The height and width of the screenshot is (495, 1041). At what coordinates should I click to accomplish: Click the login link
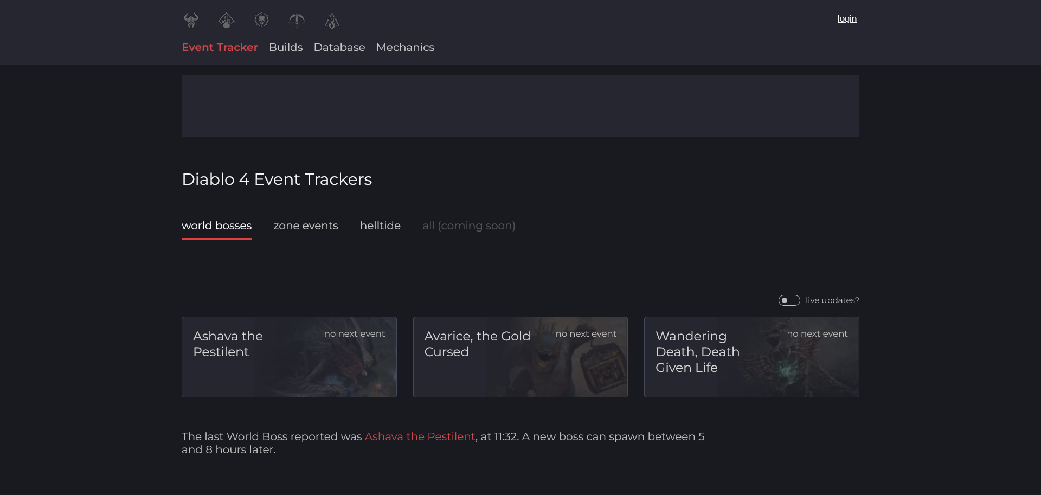[x=846, y=18]
